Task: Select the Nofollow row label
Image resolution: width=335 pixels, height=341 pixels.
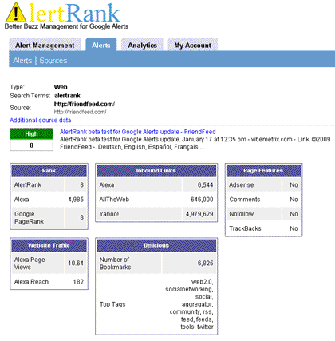Action: pos(242,214)
